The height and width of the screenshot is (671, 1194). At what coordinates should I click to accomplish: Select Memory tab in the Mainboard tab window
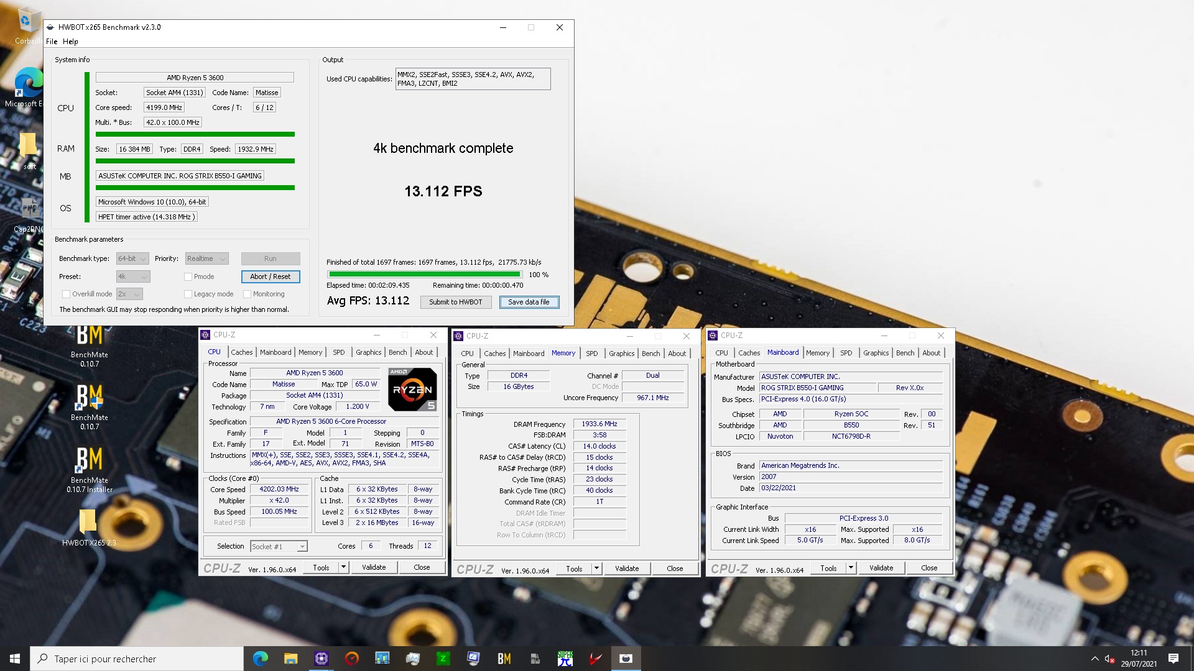point(818,353)
